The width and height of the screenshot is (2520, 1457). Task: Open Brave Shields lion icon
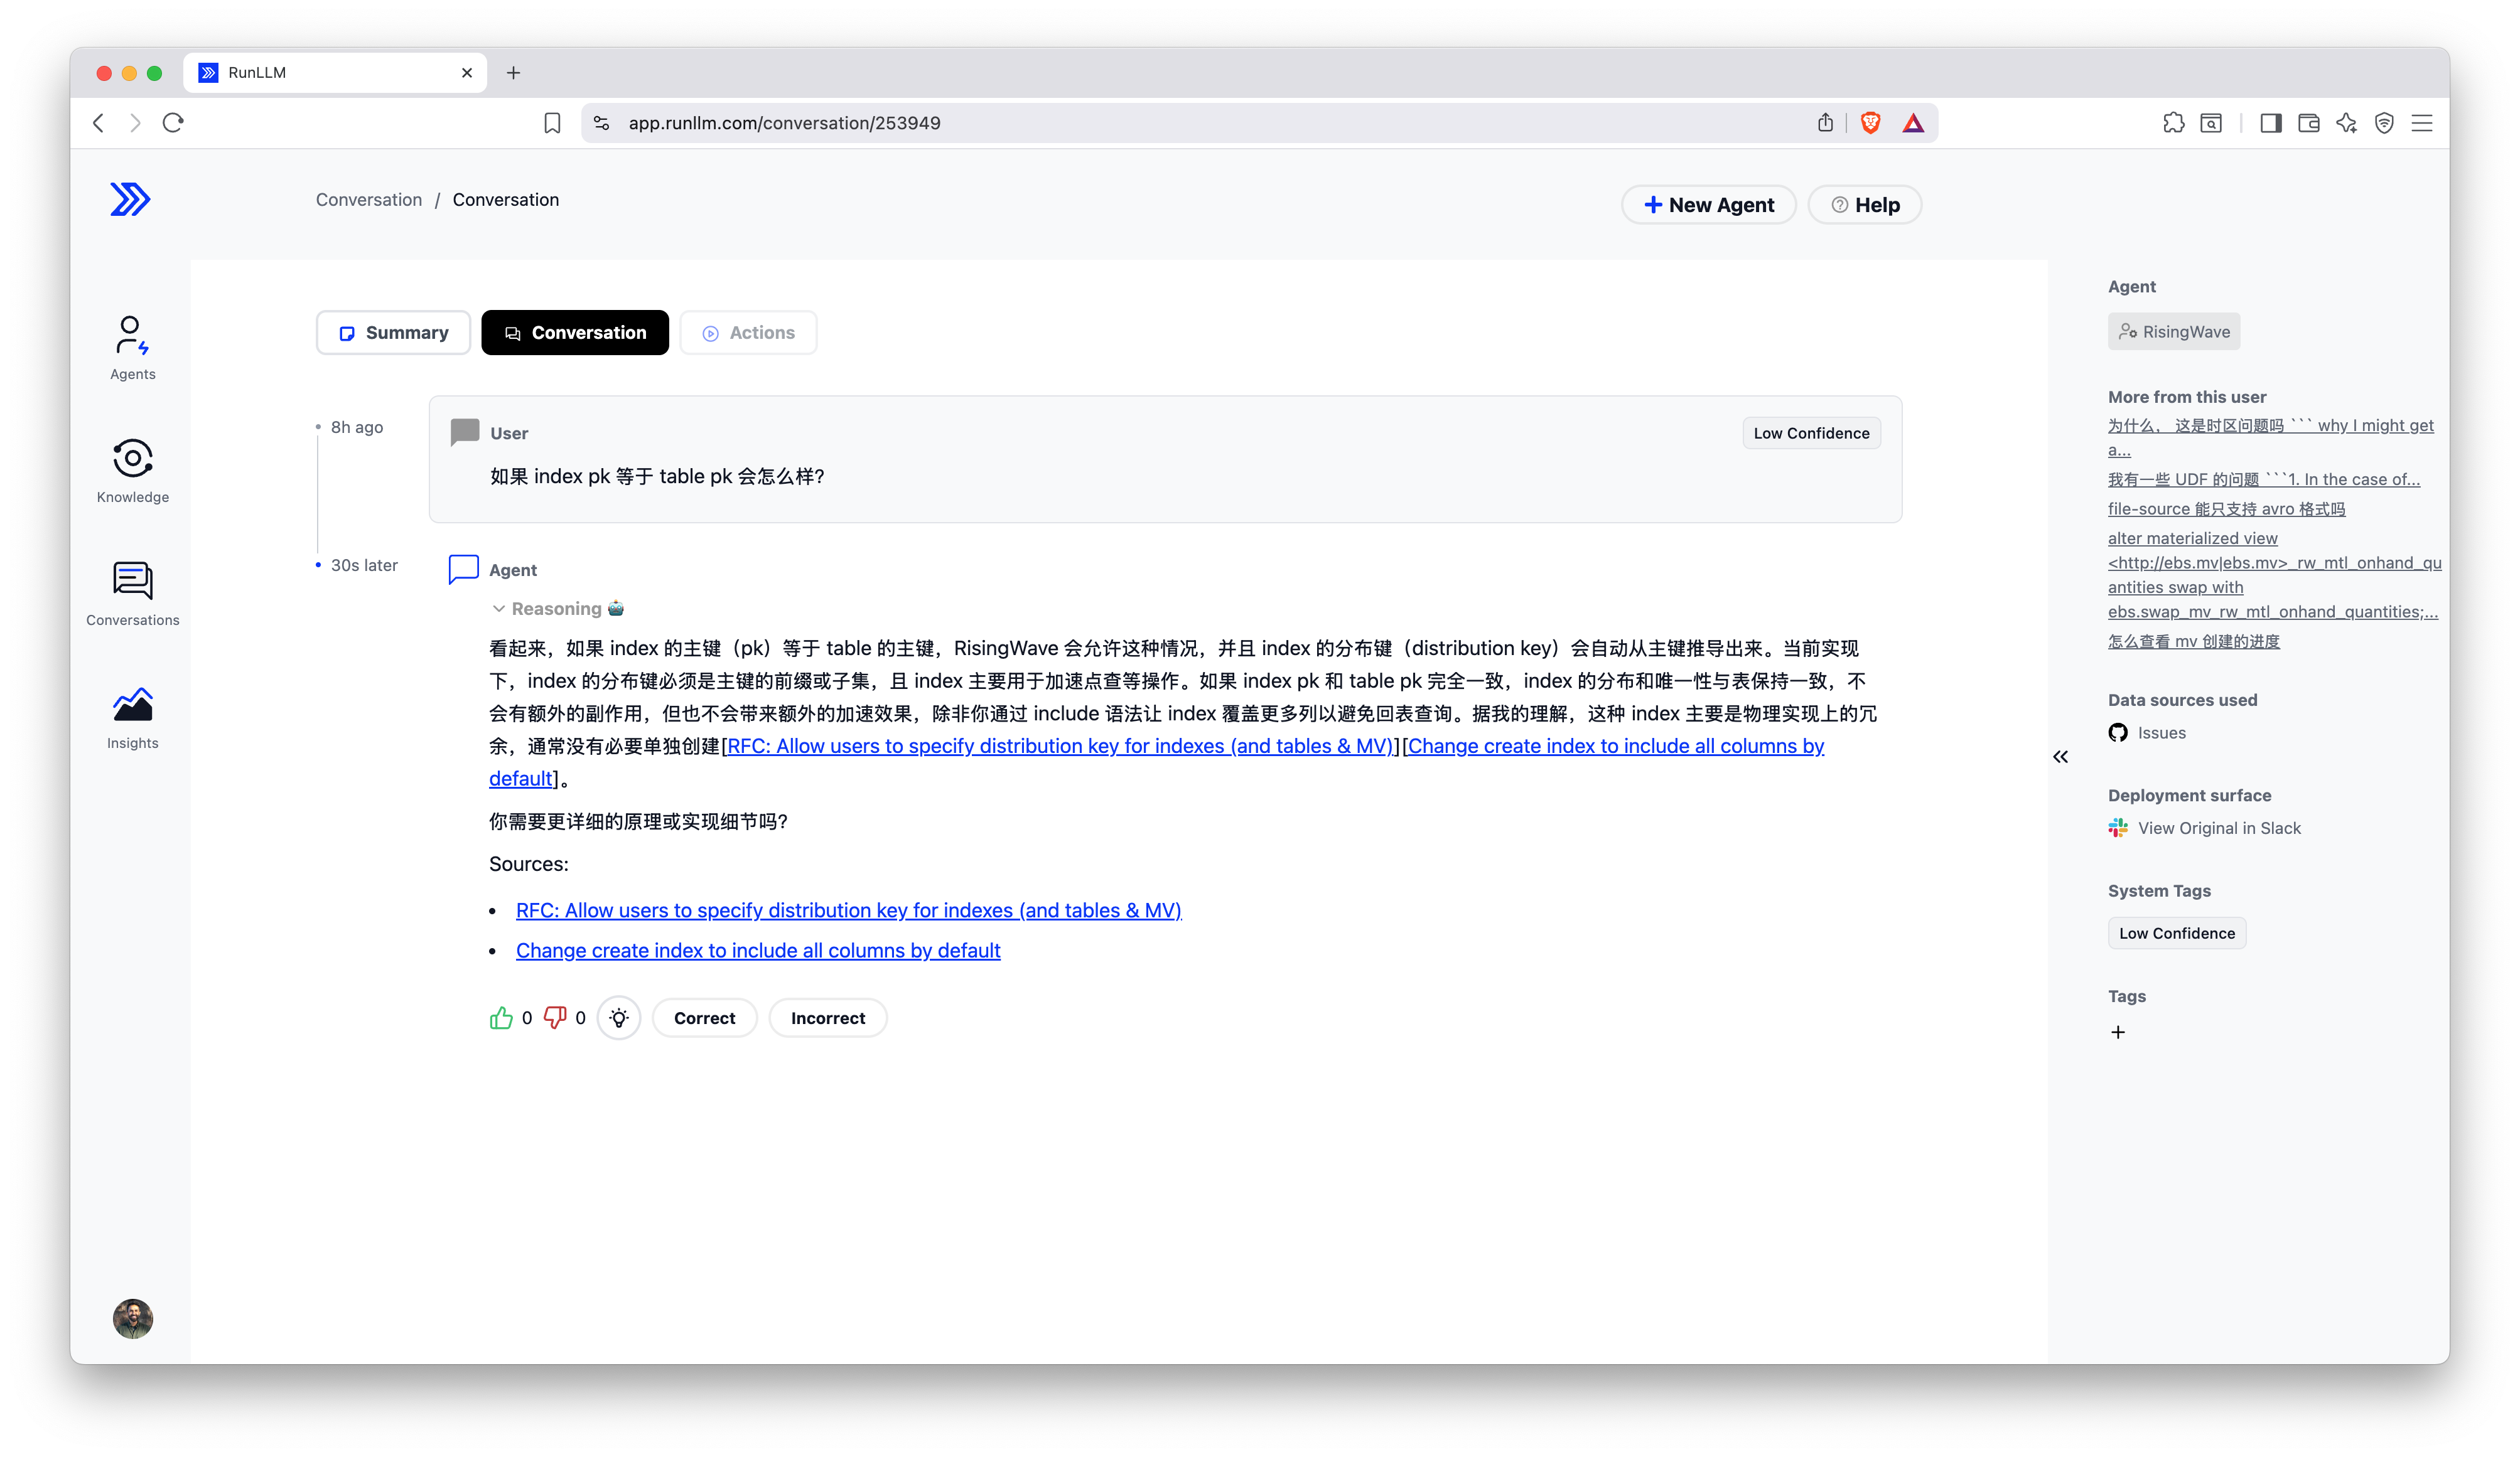[x=1870, y=123]
